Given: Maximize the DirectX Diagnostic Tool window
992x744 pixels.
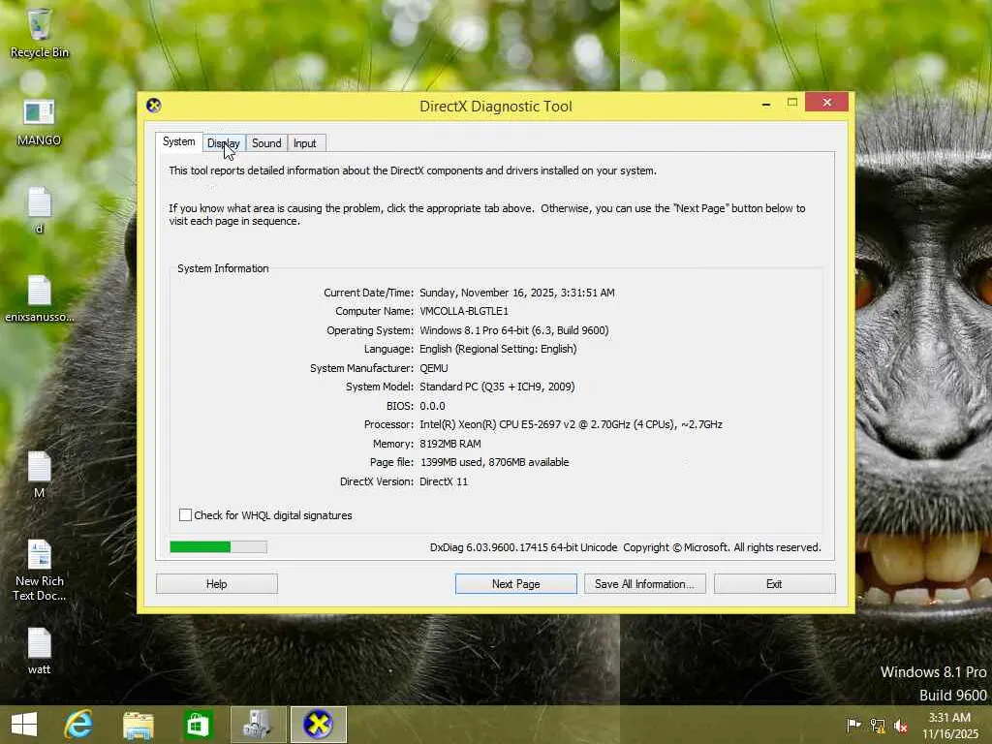Looking at the screenshot, I should tap(792, 103).
